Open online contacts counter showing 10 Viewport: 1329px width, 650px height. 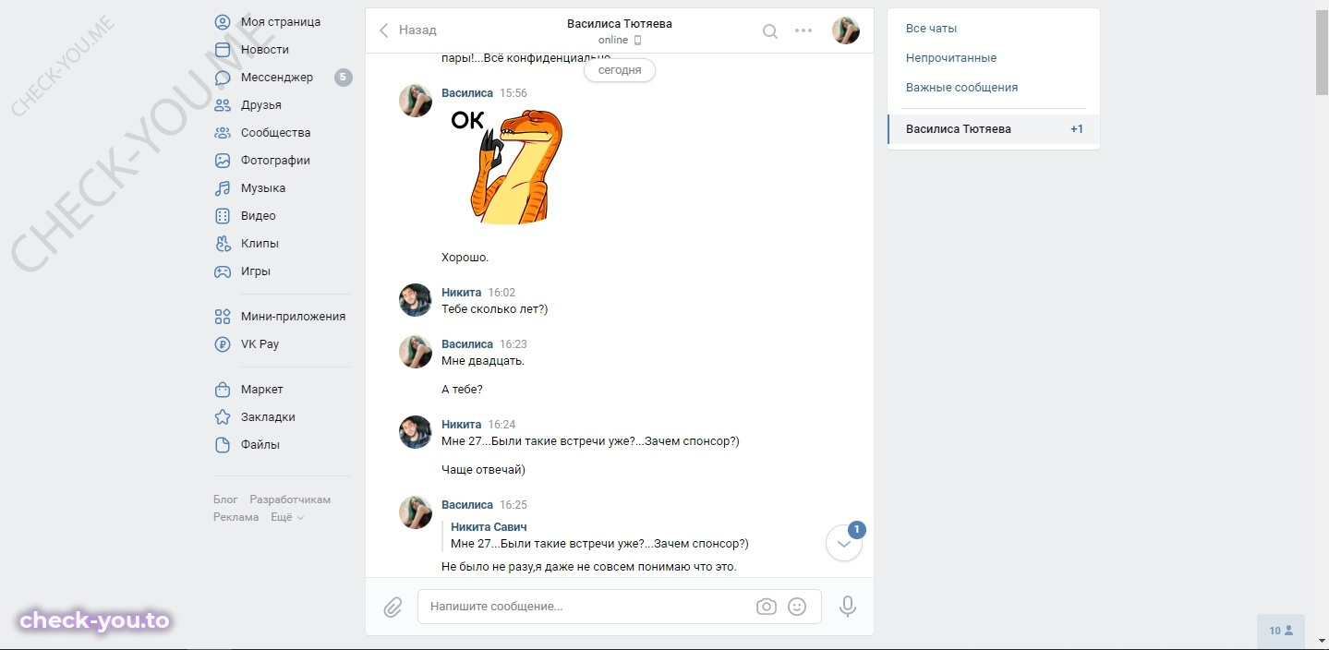click(1281, 631)
